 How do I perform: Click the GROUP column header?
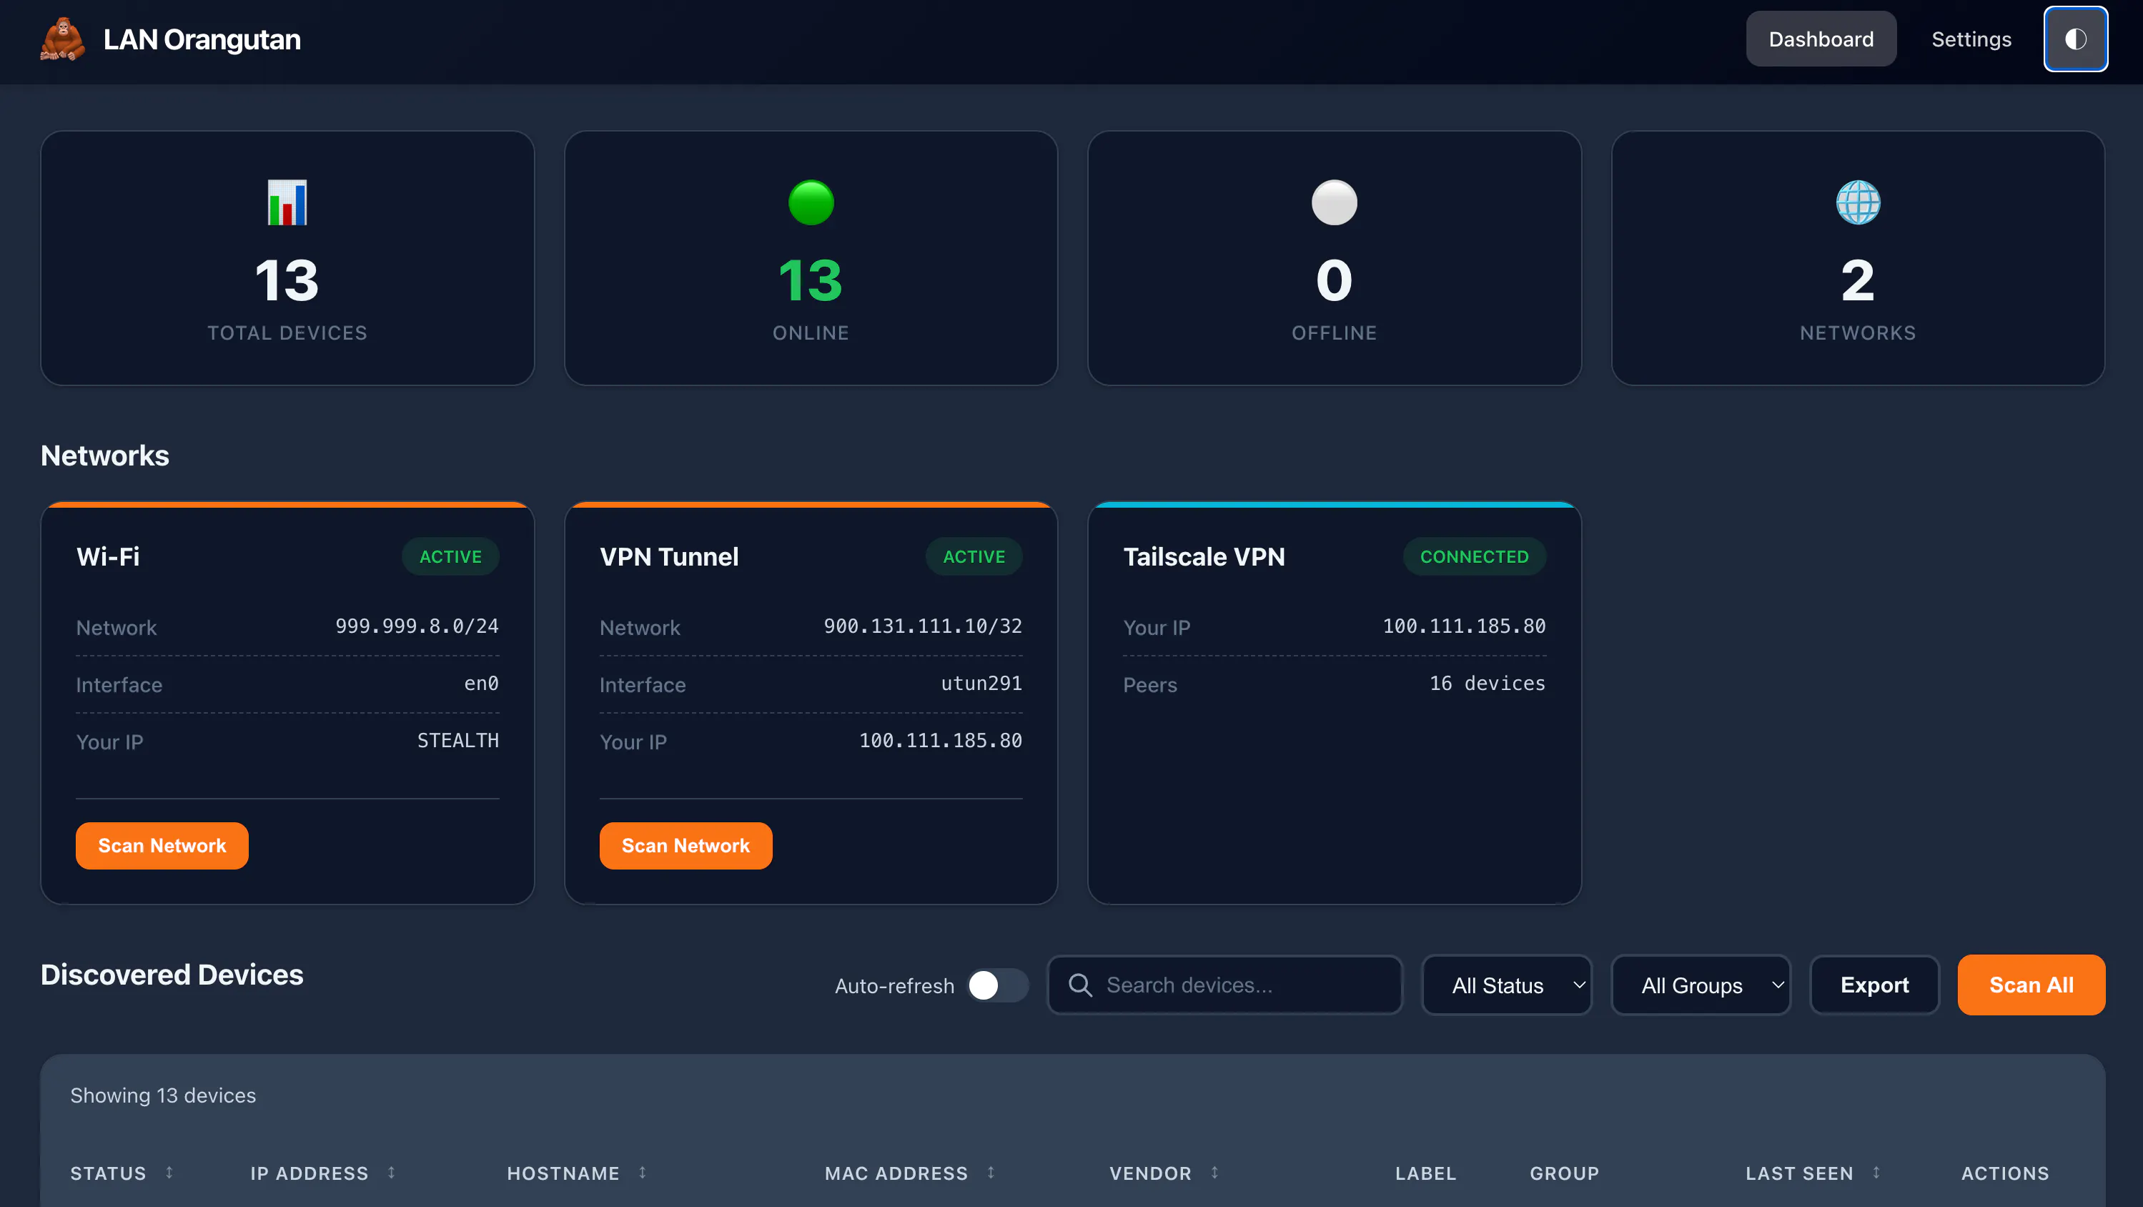(x=1564, y=1173)
